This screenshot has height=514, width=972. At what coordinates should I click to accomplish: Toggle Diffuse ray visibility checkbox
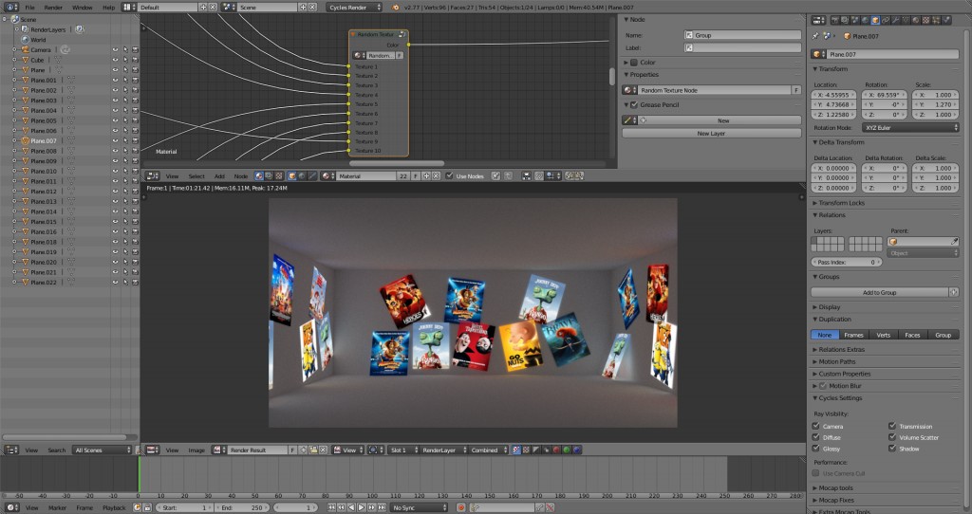(x=815, y=437)
